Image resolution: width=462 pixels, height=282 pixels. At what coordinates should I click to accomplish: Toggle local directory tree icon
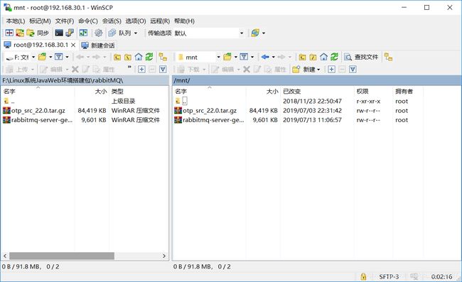click(163, 57)
